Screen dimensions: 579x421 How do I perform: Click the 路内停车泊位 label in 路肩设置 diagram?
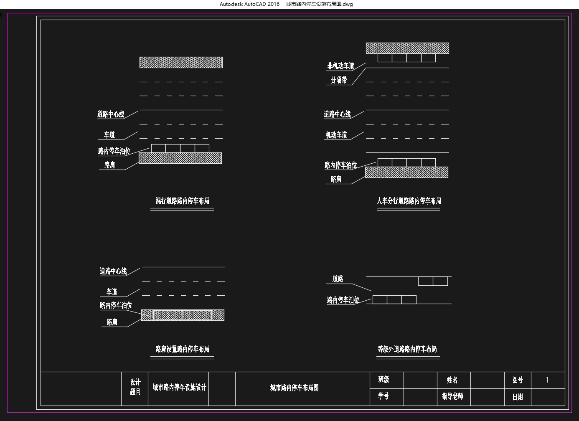116,305
